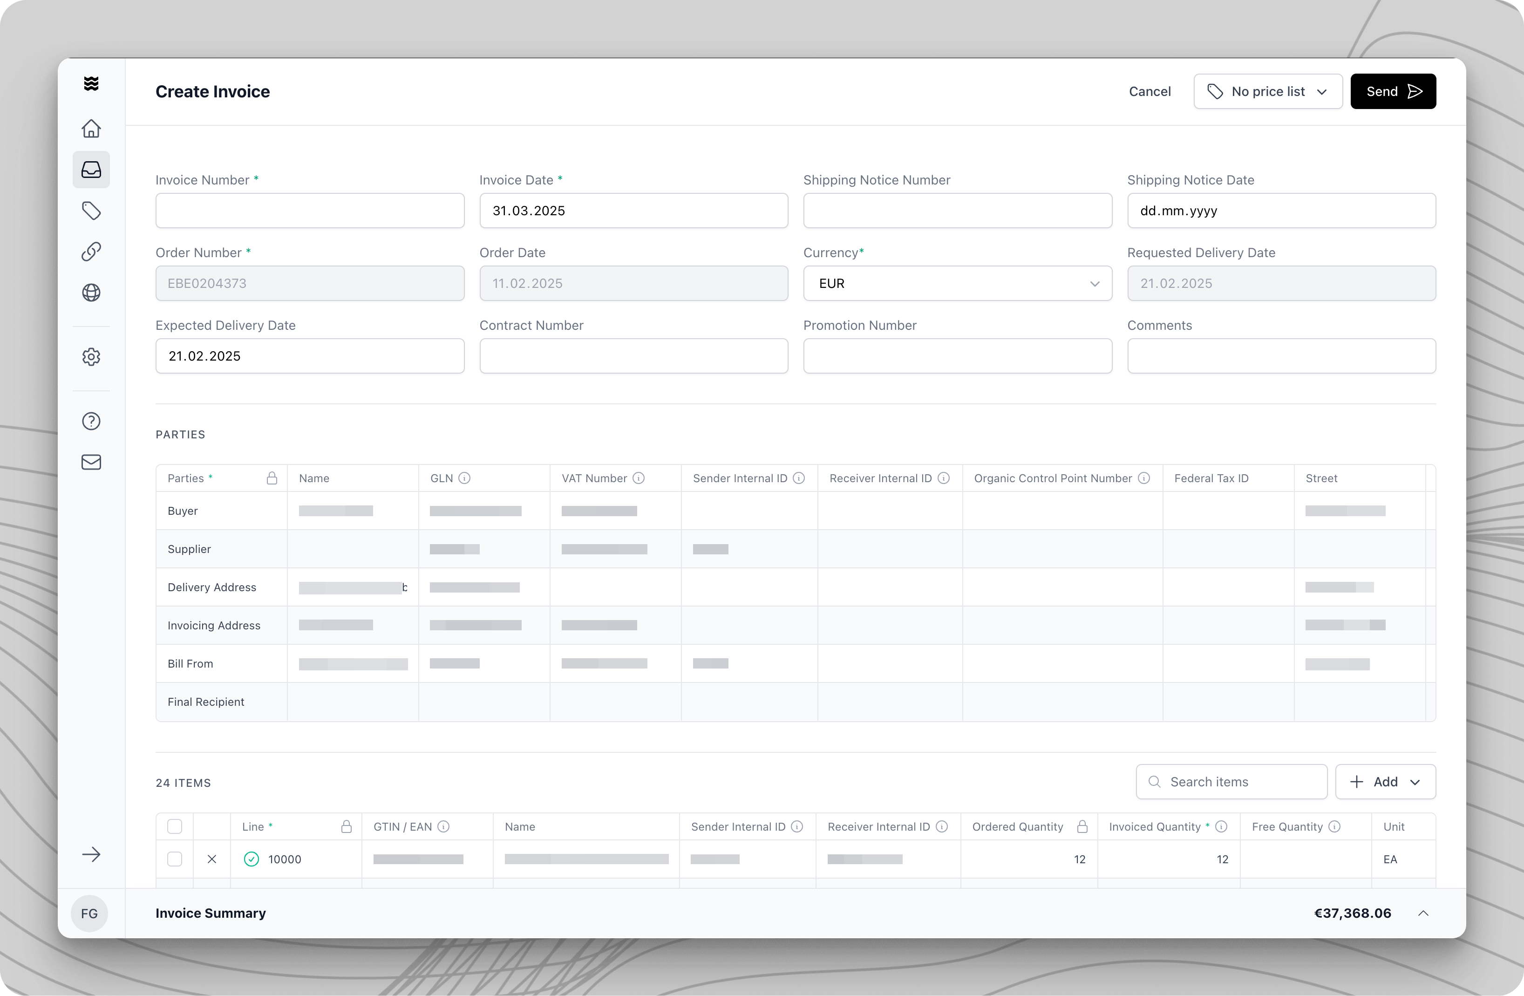This screenshot has height=996, width=1524.
Task: Focus the Invoice Number field
Action: 310,211
